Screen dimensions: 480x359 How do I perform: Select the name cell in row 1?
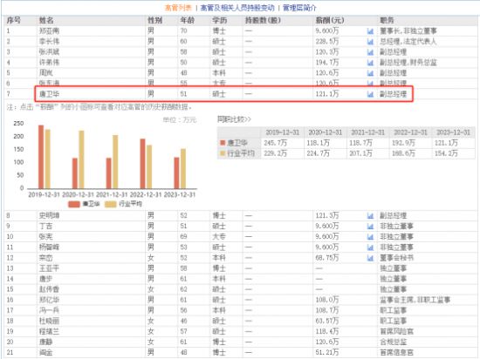(x=49, y=31)
